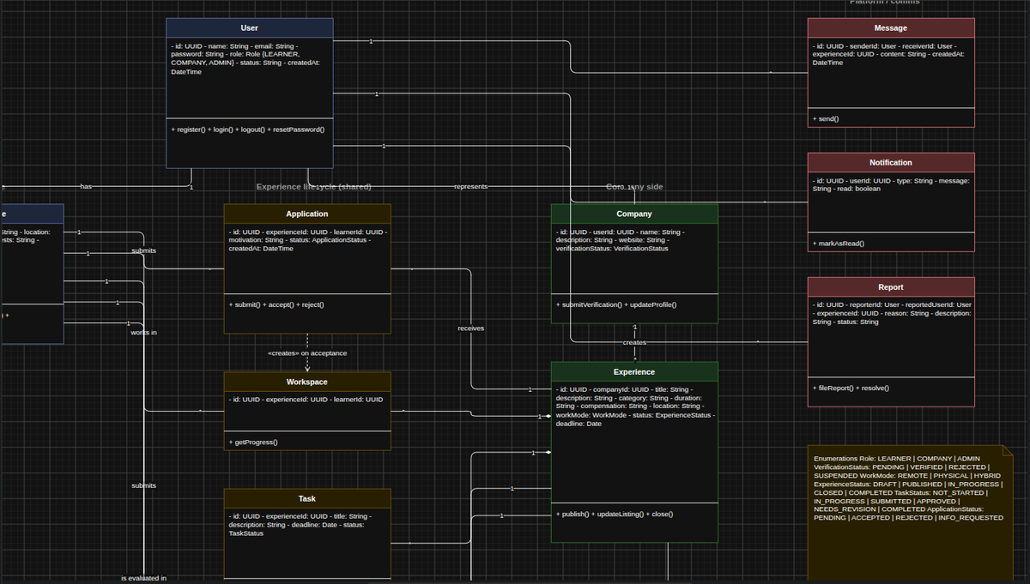1030x584 pixels.
Task: Click the 'represents' edge label
Action: pyautogui.click(x=470, y=186)
